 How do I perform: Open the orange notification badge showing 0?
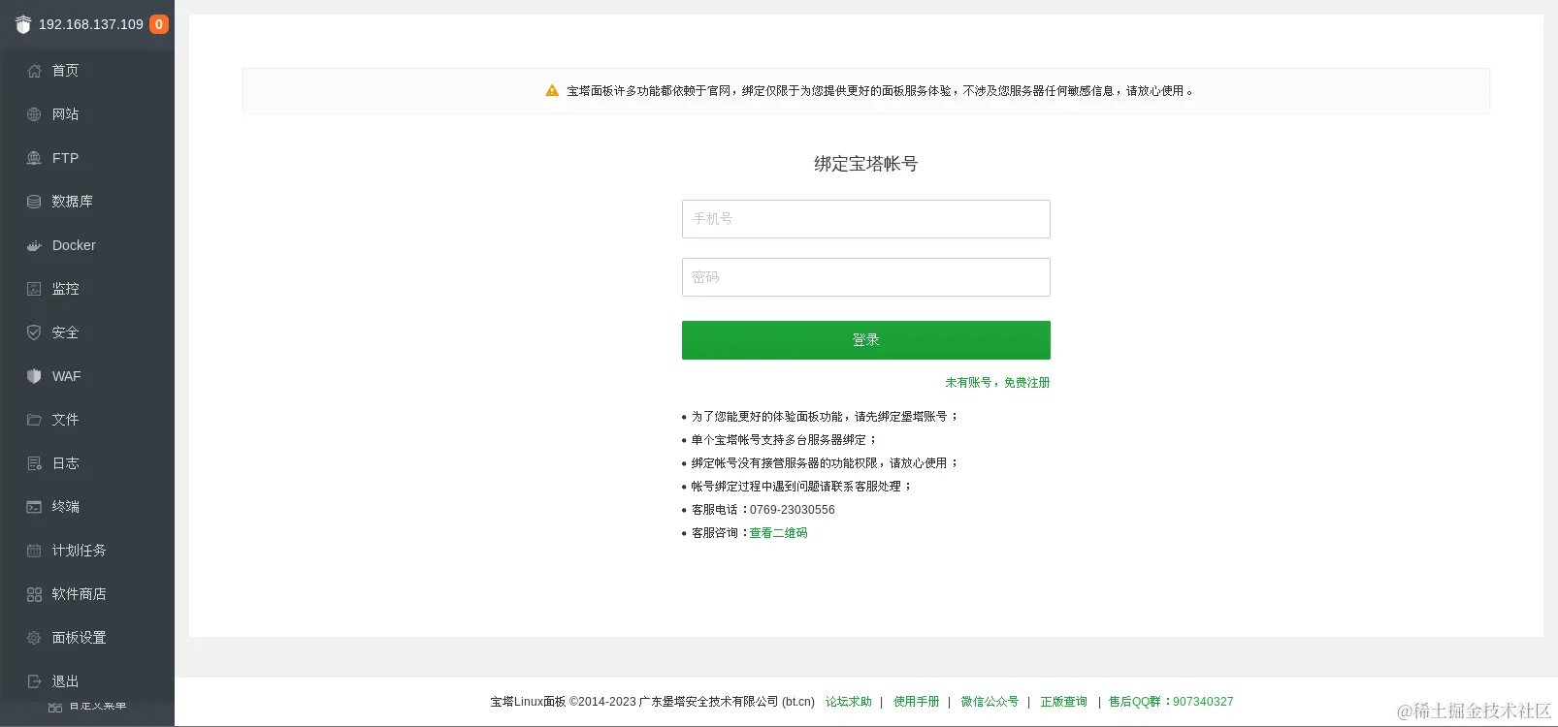159,24
